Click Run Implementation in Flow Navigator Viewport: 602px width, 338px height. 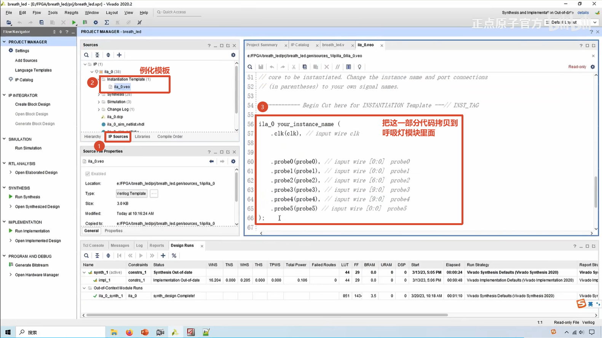(32, 231)
